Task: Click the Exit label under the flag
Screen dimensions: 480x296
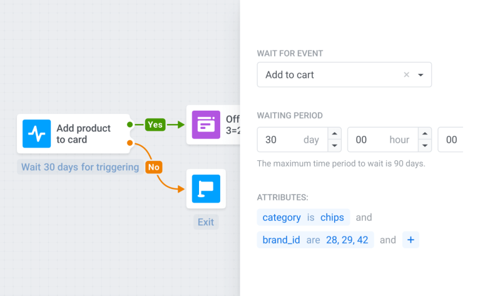Action: (x=206, y=222)
